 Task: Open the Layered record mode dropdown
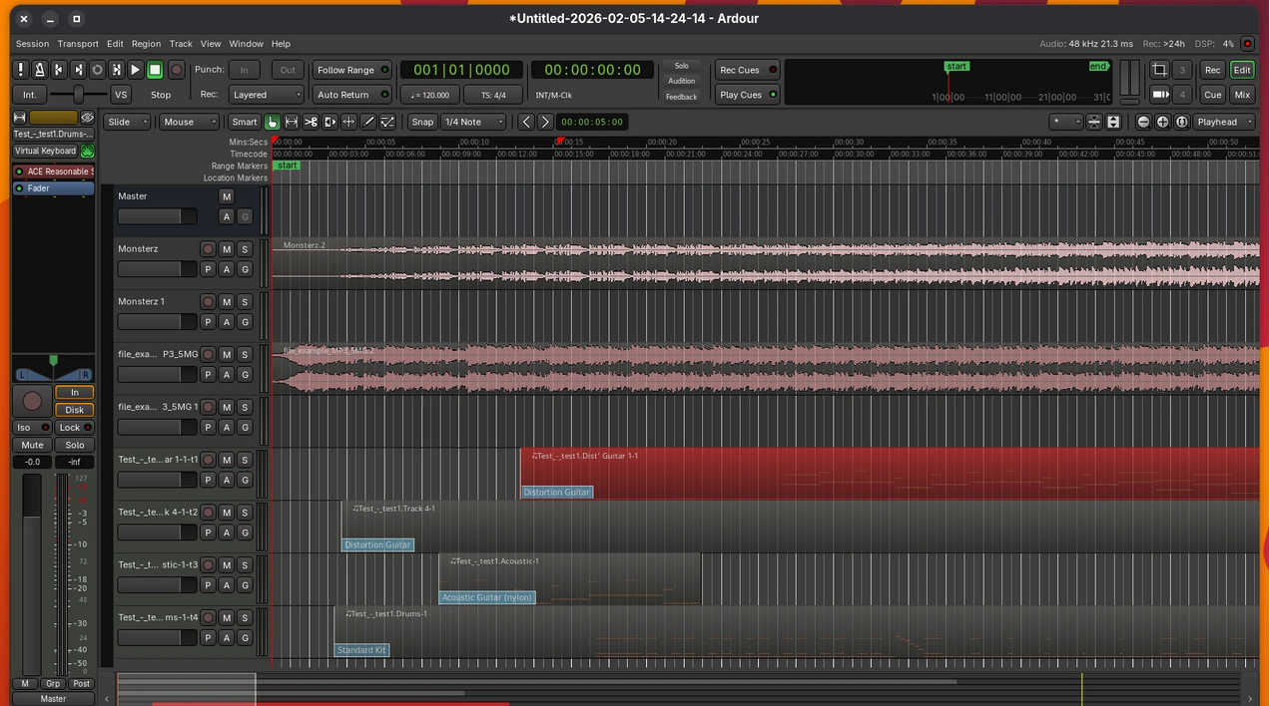pos(265,95)
